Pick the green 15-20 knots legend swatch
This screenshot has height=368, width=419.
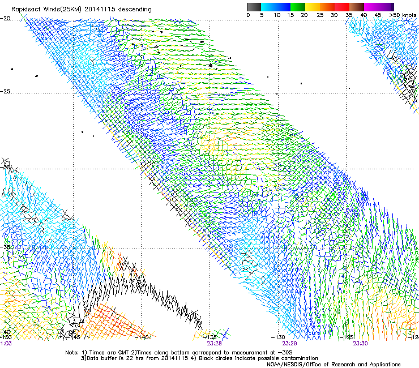(x=298, y=7)
